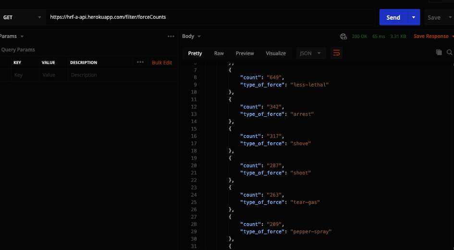
Task: Click the Query Params label
Action: click(18, 50)
